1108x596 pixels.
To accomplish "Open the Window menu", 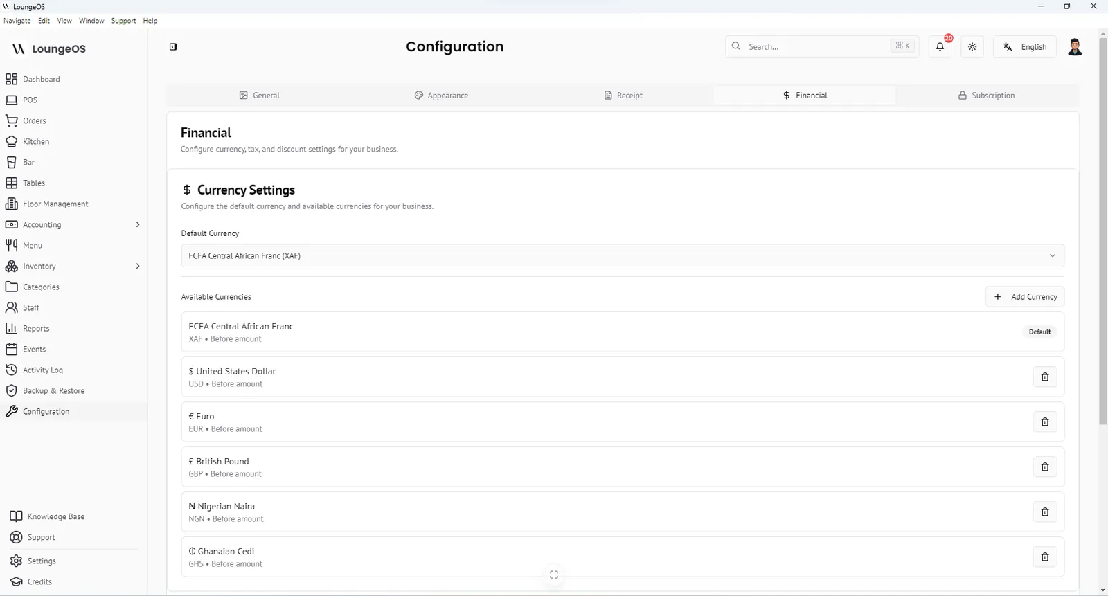I will [x=91, y=21].
